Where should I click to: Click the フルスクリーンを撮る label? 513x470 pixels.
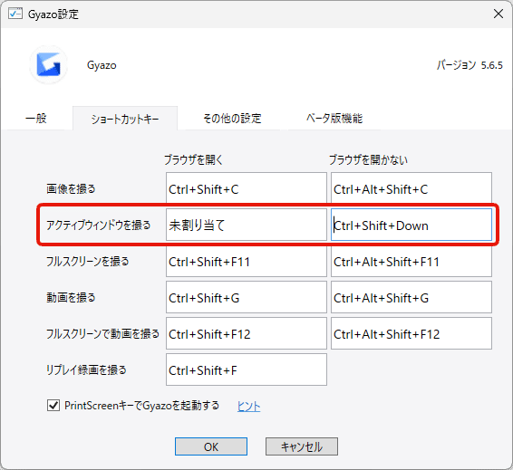point(87,261)
